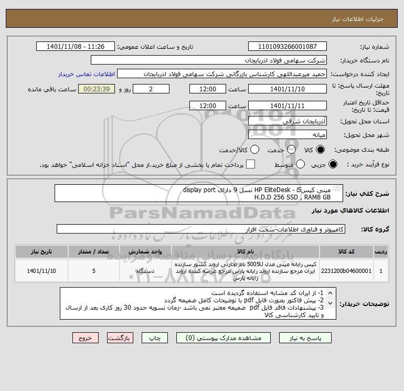Click remaining time field 00:23:39
The height and width of the screenshot is (391, 404).
97,89
